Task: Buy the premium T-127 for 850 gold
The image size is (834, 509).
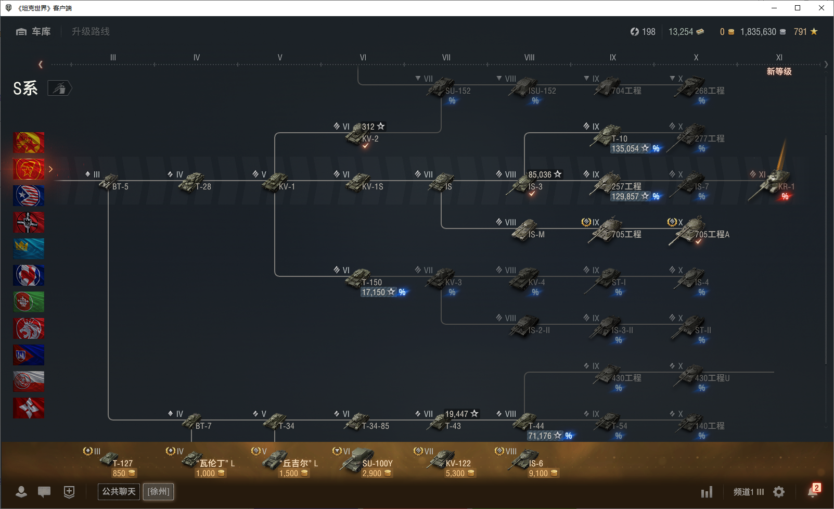Action: (x=110, y=462)
